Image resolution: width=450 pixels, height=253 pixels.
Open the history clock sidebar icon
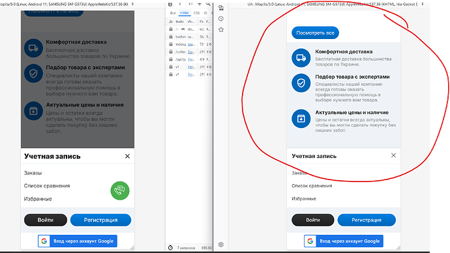pos(221,19)
